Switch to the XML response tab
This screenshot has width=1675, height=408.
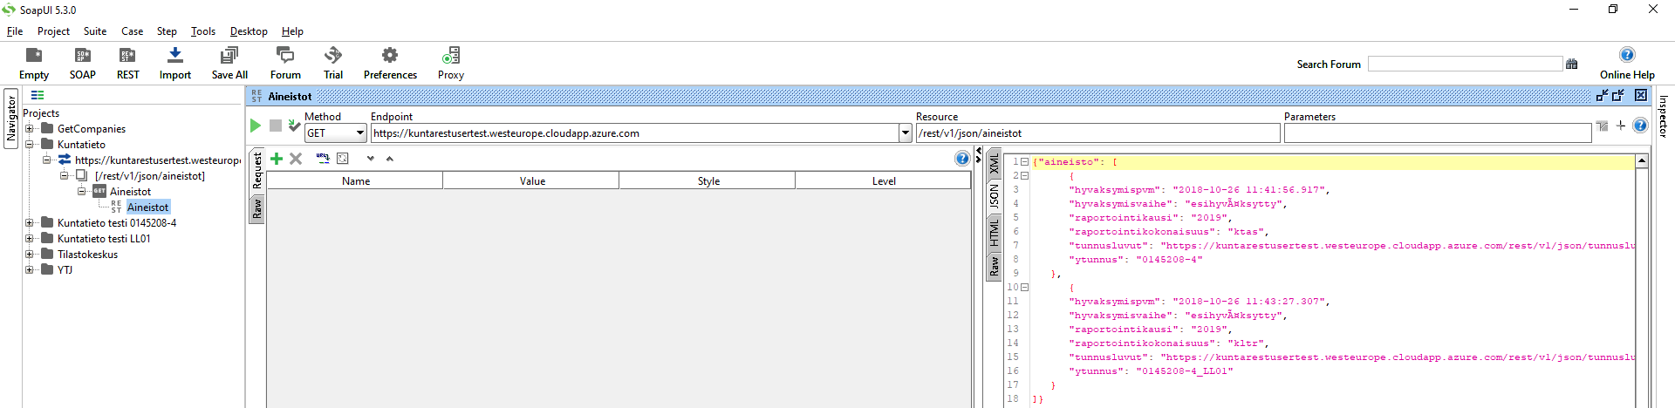(x=994, y=164)
